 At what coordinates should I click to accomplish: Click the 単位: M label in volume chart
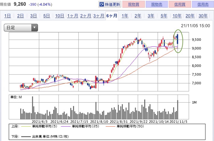16,97
